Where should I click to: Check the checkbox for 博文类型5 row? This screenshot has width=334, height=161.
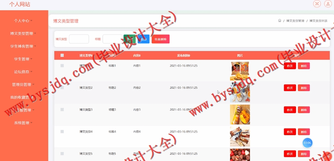tap(62, 153)
